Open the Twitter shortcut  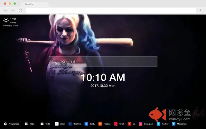[x=158, y=124]
